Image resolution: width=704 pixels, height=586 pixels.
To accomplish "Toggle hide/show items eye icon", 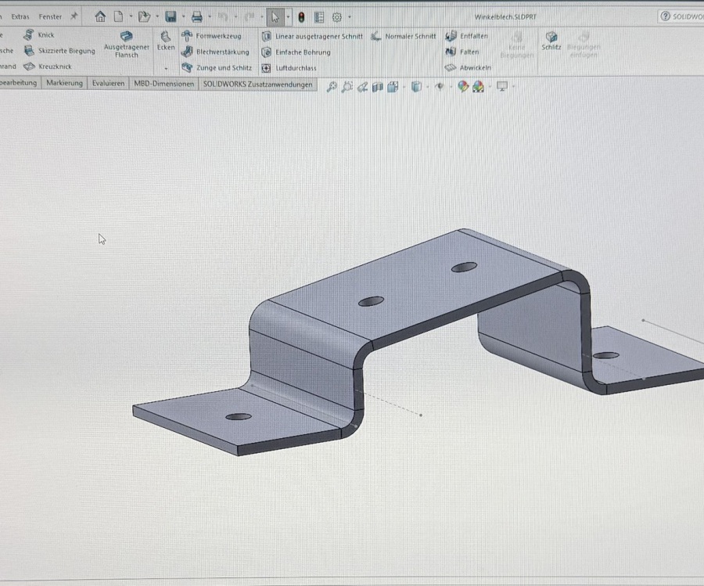I will point(440,87).
